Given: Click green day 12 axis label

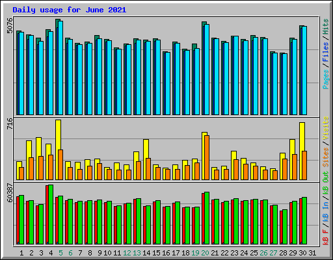Looking at the screenshot, I should point(127,253).
